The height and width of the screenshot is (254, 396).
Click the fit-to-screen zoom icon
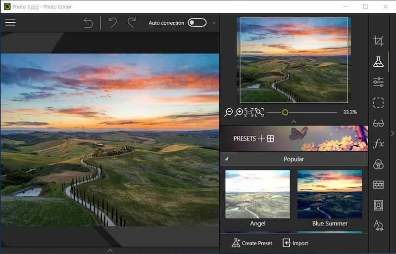tap(259, 112)
